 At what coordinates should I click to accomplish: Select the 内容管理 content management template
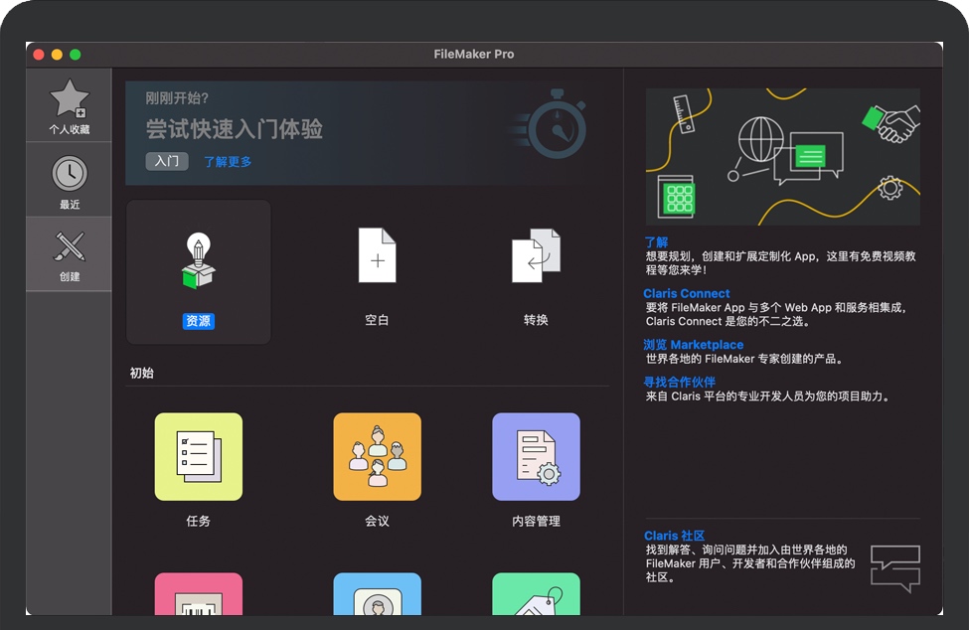coord(536,457)
